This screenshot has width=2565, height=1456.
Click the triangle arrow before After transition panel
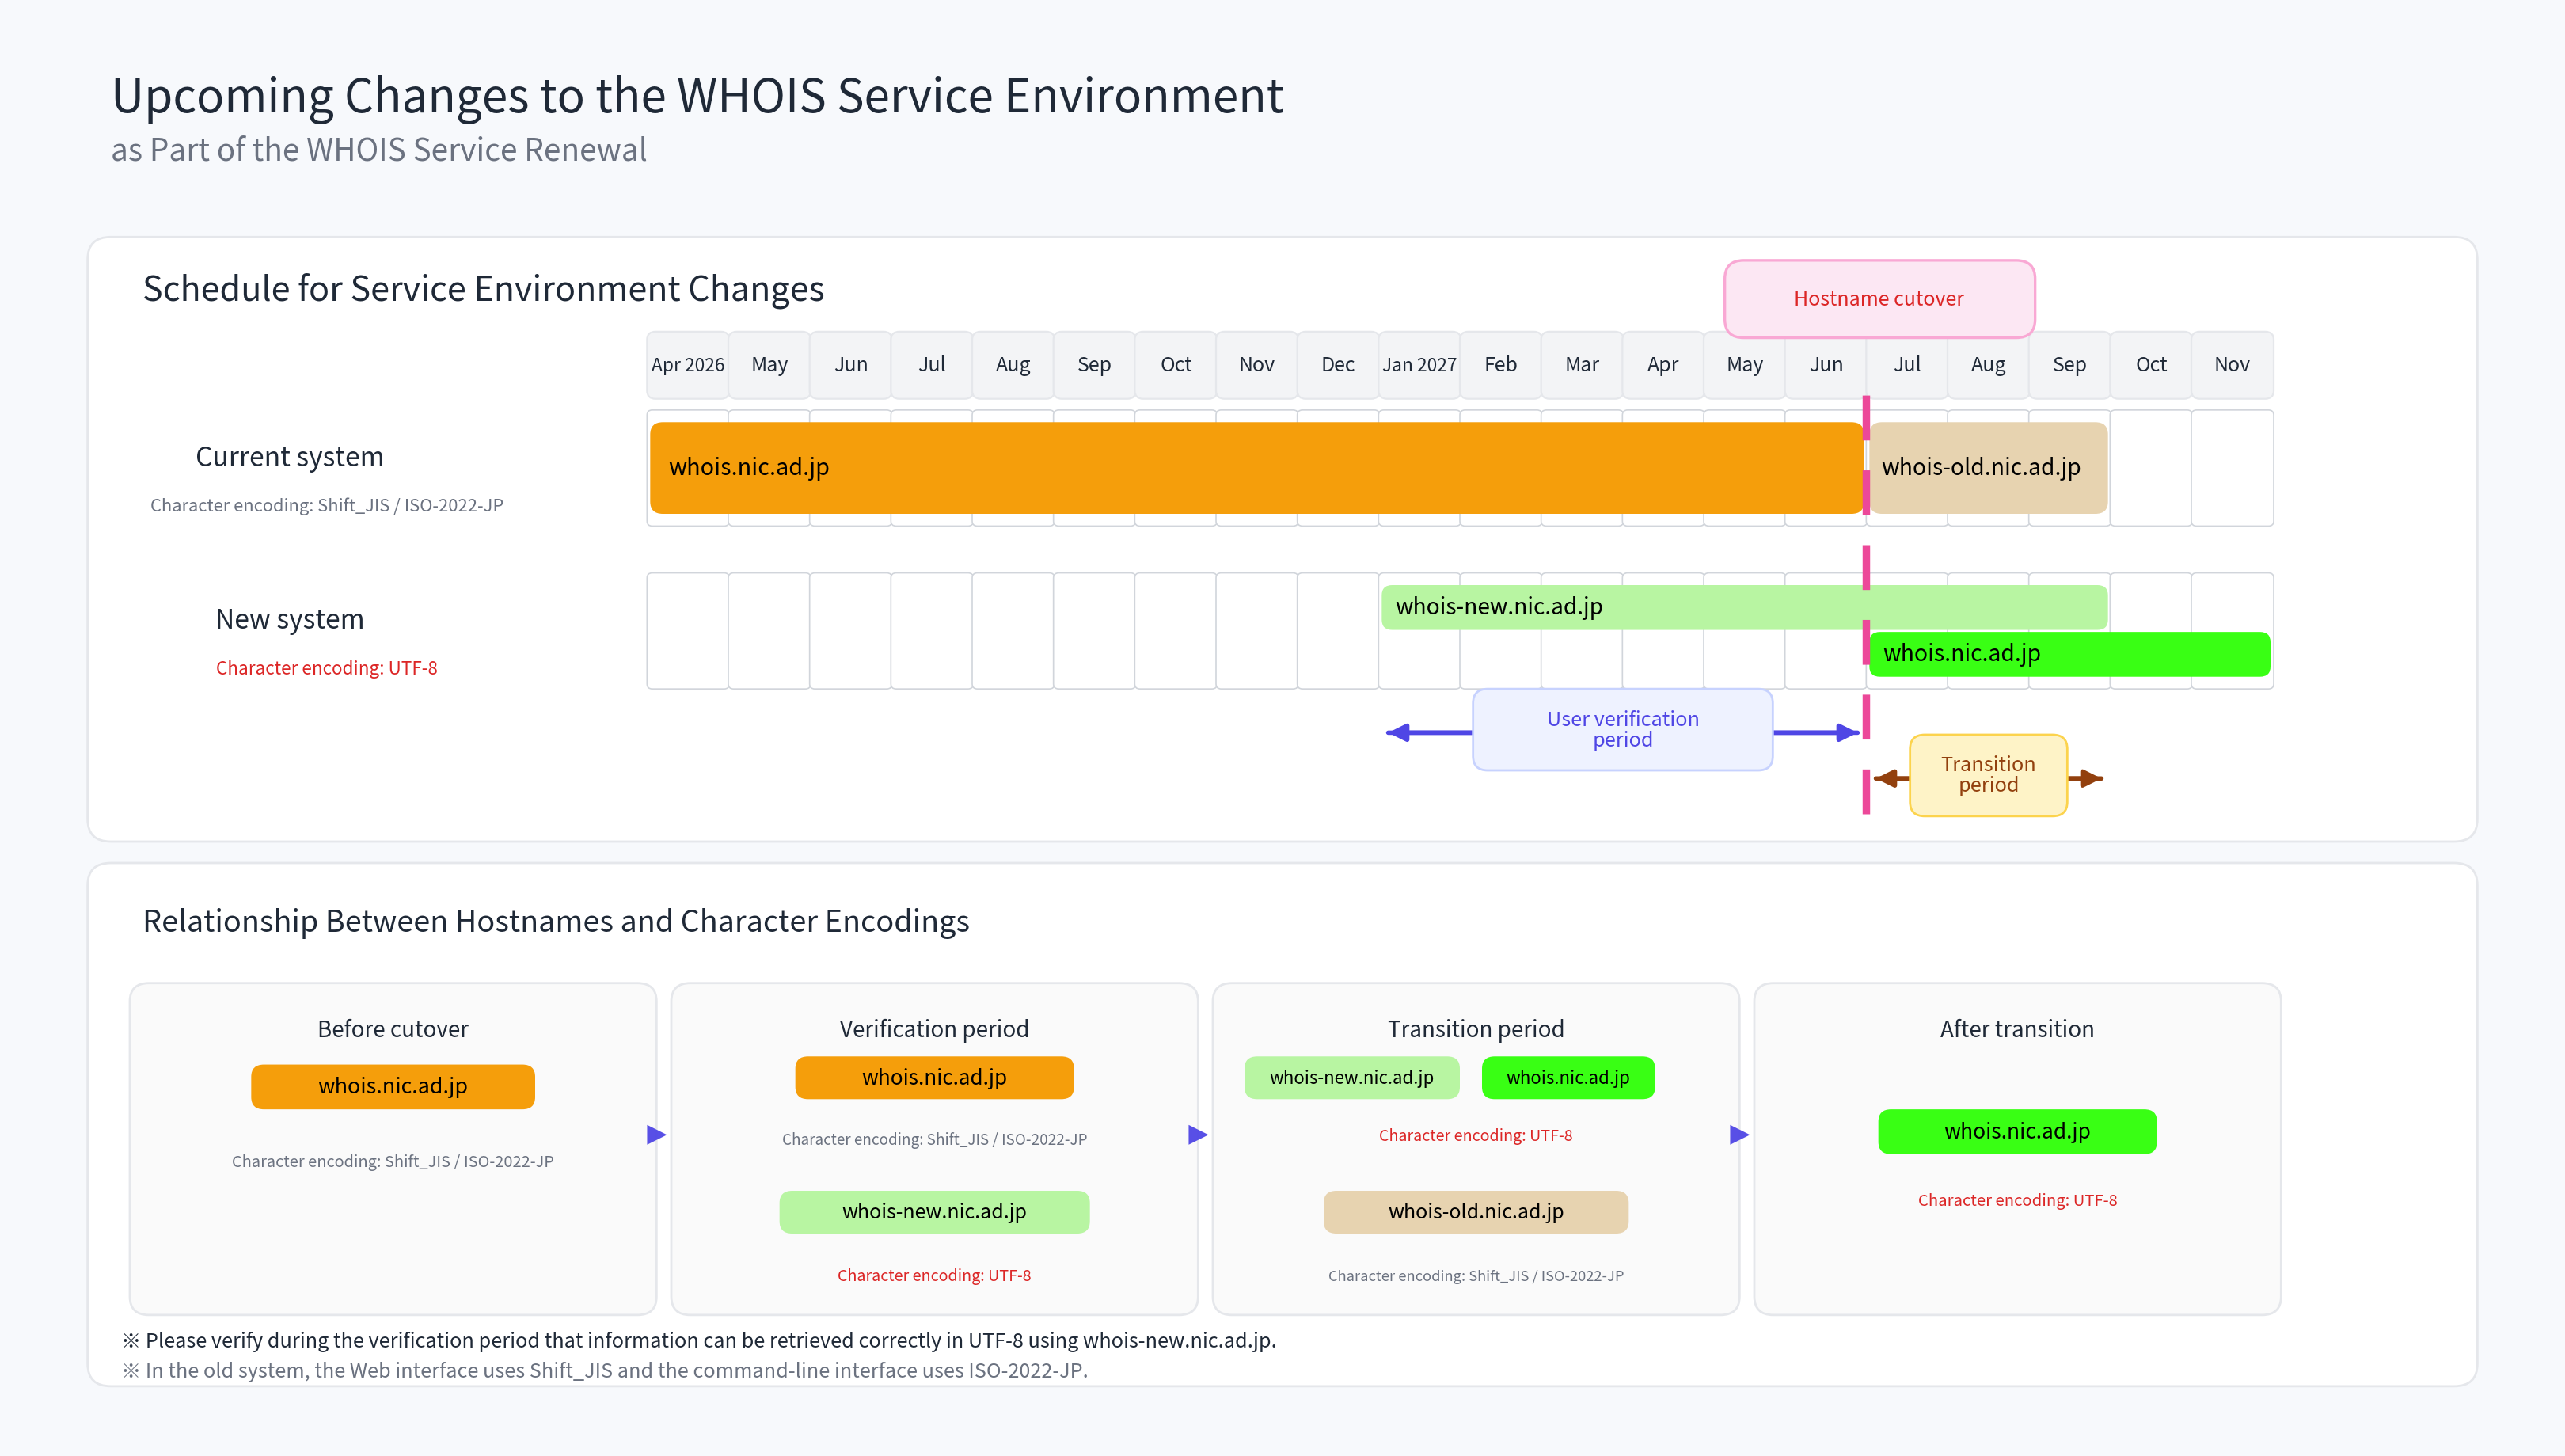point(1738,1134)
